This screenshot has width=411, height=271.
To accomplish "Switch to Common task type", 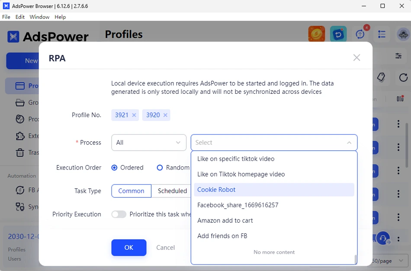I will 131,191.
